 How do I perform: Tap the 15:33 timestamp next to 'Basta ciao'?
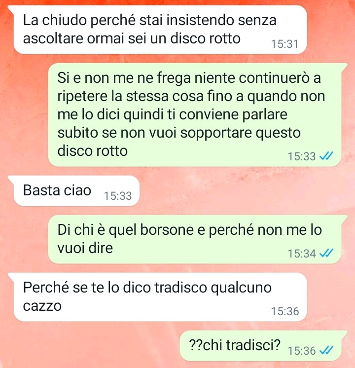[118, 196]
